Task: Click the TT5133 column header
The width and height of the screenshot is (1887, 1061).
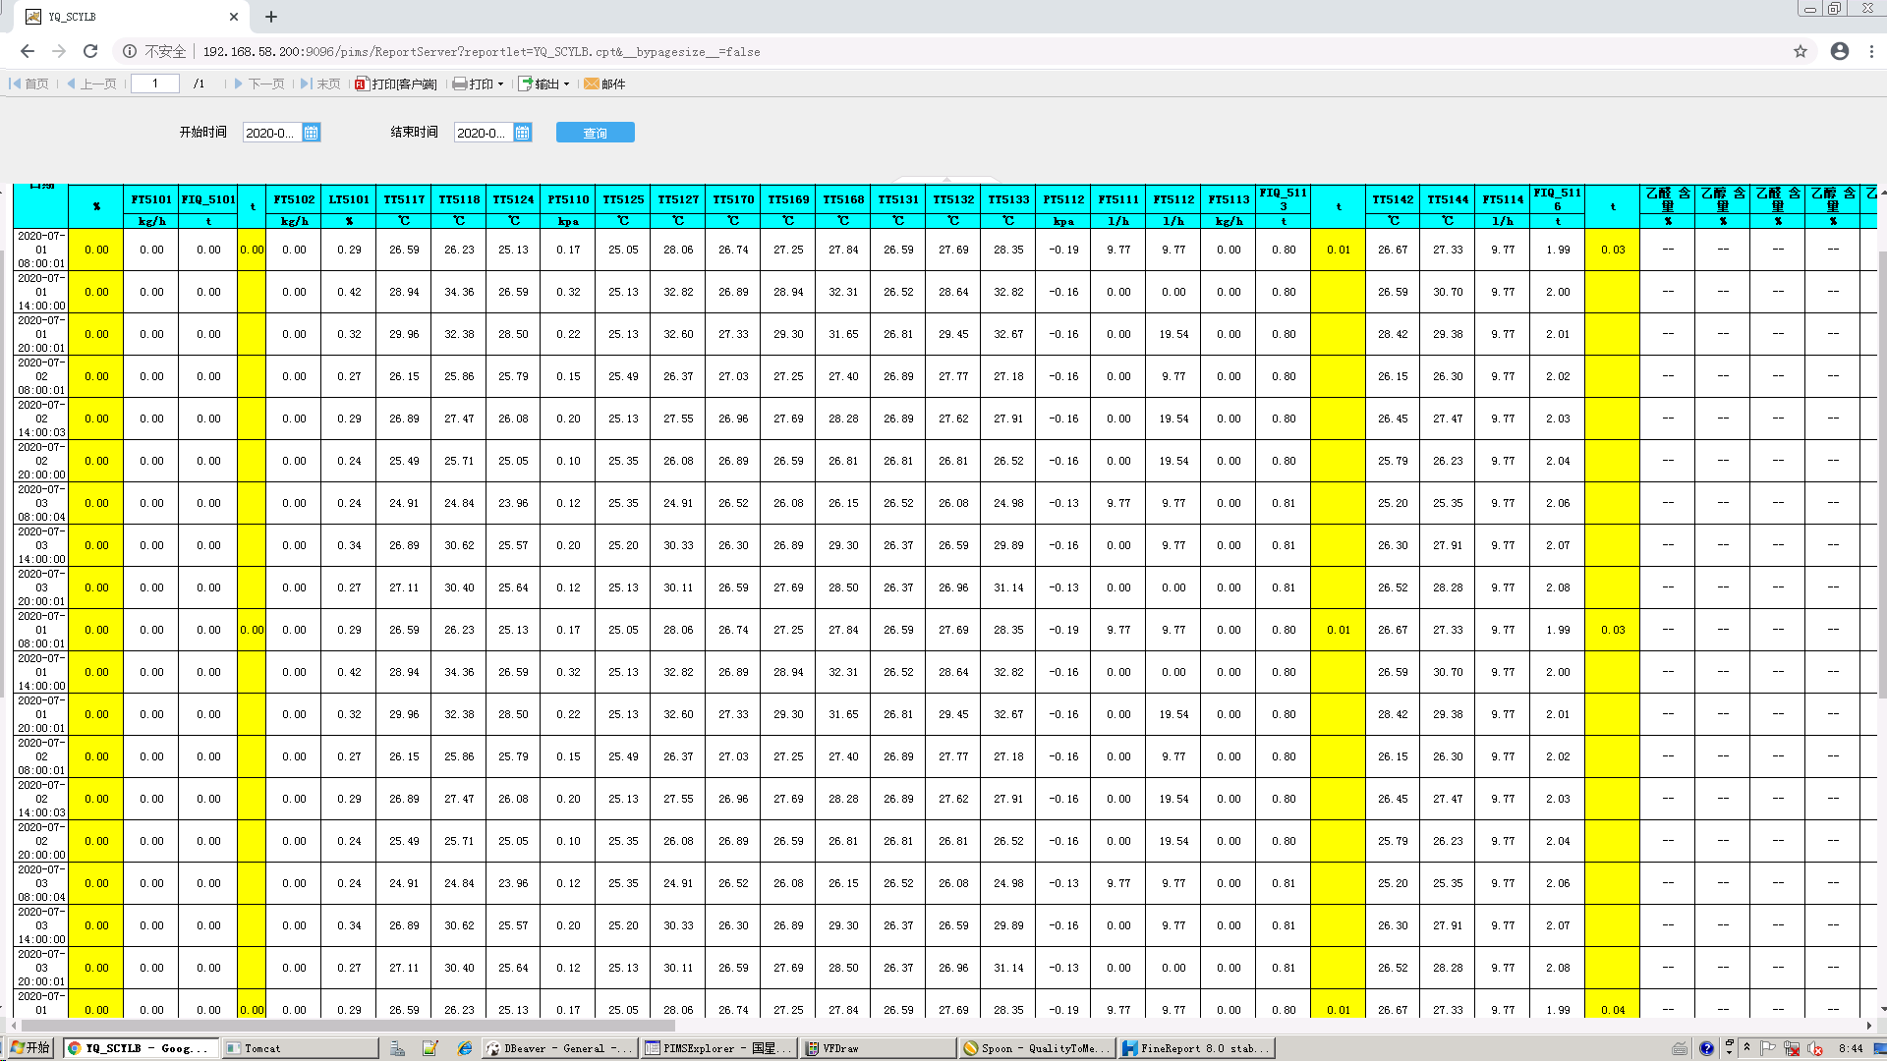Action: click(x=1008, y=199)
